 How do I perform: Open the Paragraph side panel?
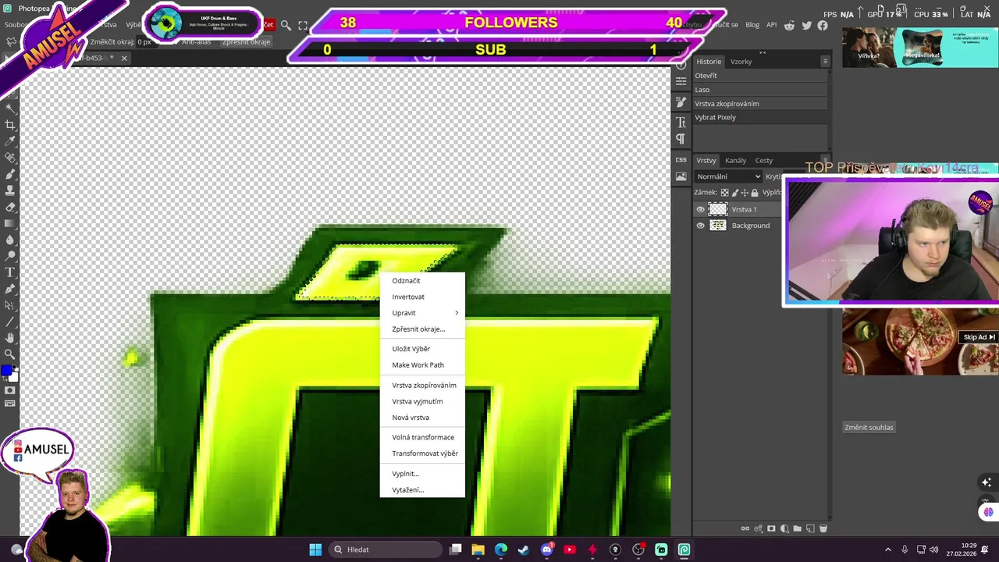[x=681, y=139]
